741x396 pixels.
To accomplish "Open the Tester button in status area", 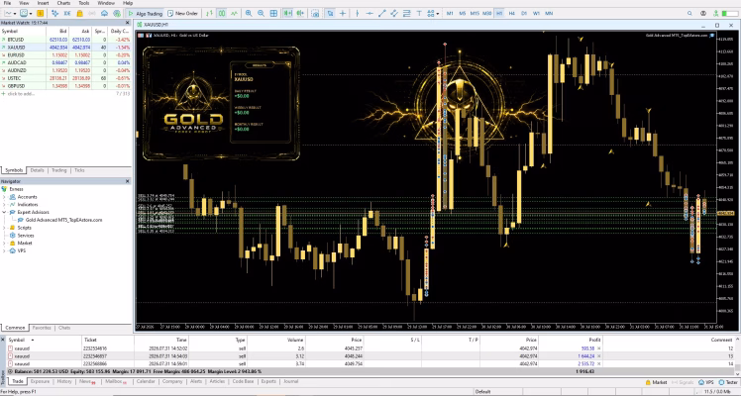I will pos(728,382).
